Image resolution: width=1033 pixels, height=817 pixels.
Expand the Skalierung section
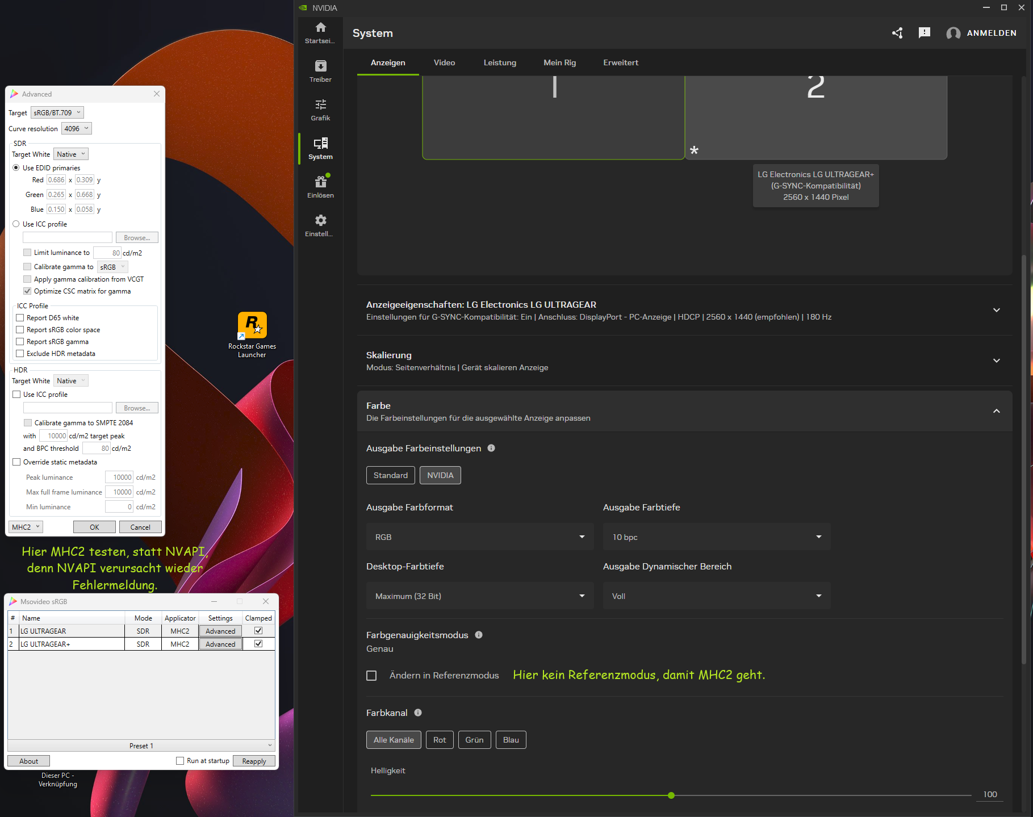click(x=996, y=361)
